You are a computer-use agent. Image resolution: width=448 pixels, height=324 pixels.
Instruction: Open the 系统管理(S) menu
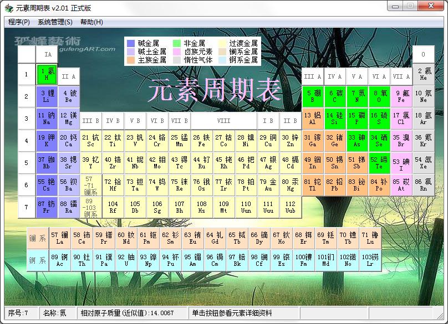point(55,22)
